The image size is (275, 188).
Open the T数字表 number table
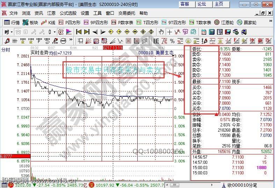tap(200, 22)
